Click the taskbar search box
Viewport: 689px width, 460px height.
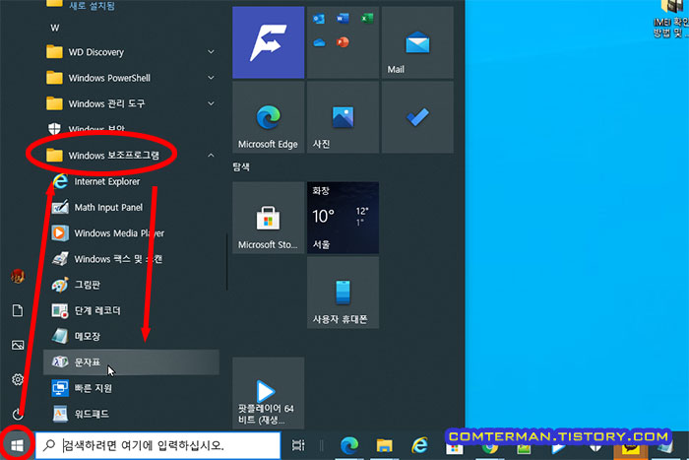click(157, 445)
